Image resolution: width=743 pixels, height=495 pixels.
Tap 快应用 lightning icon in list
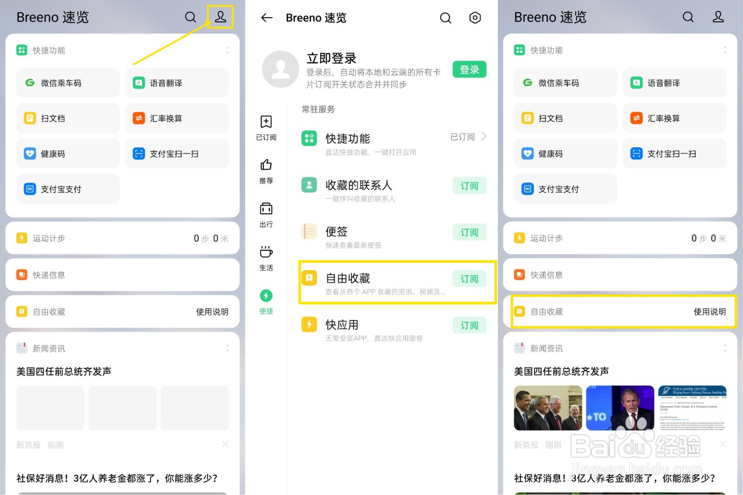click(x=309, y=324)
